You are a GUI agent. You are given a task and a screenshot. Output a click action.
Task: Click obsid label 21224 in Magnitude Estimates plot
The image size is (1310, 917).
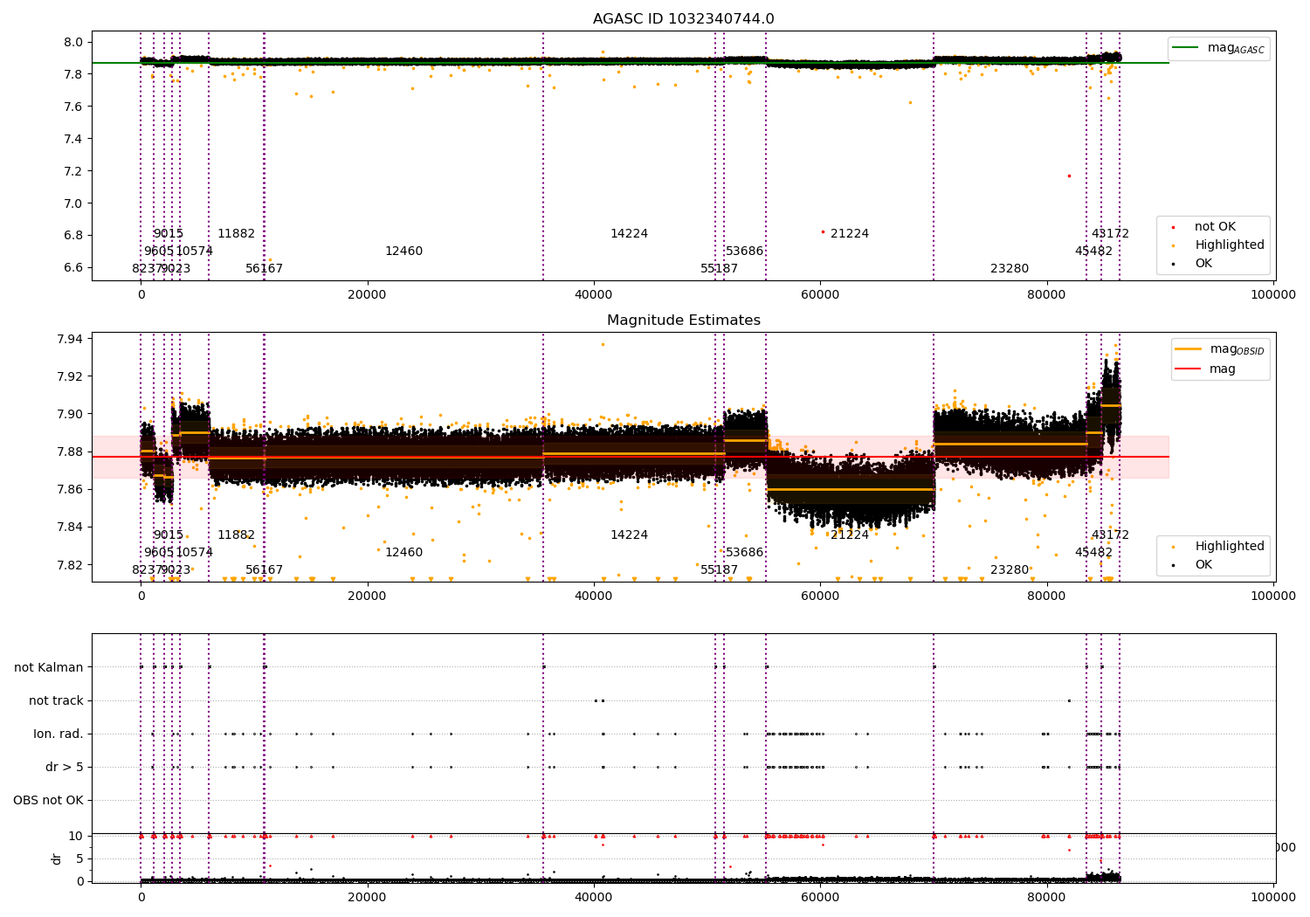850,535
